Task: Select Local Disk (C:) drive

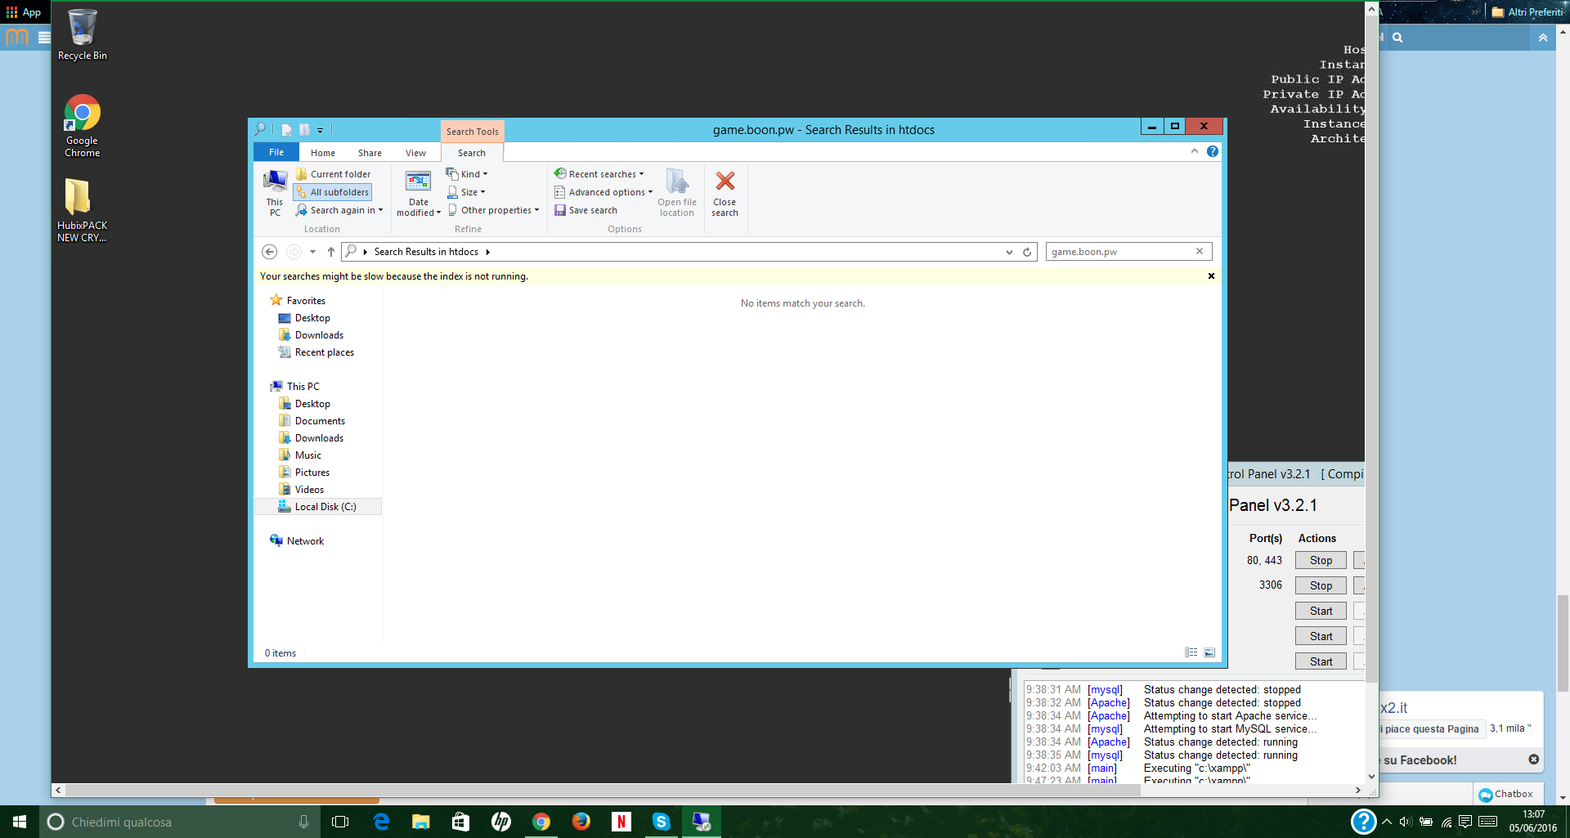Action: pyautogui.click(x=318, y=507)
